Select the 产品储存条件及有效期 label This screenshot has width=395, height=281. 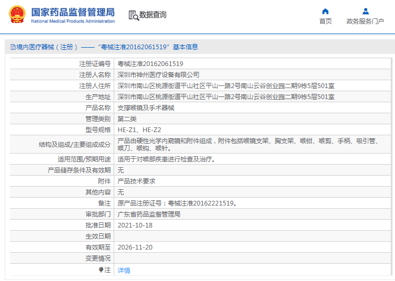point(79,170)
